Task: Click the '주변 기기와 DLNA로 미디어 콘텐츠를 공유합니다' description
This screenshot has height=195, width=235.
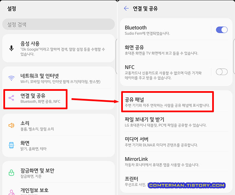Action: [x=161, y=145]
